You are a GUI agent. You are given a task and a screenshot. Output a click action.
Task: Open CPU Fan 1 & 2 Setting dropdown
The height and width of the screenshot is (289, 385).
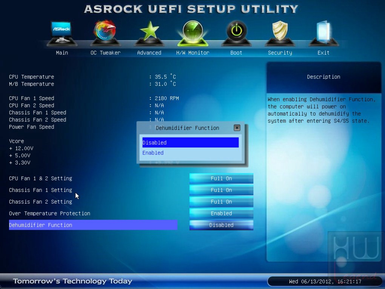[221, 178]
